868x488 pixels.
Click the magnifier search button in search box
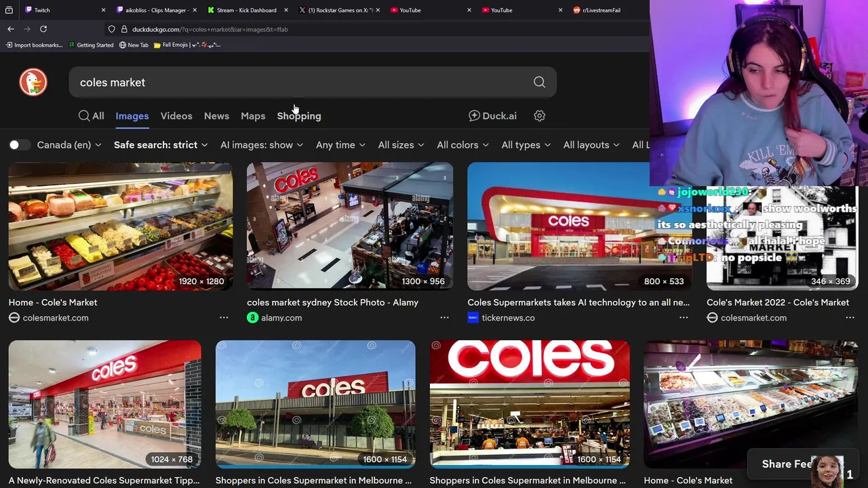(539, 82)
